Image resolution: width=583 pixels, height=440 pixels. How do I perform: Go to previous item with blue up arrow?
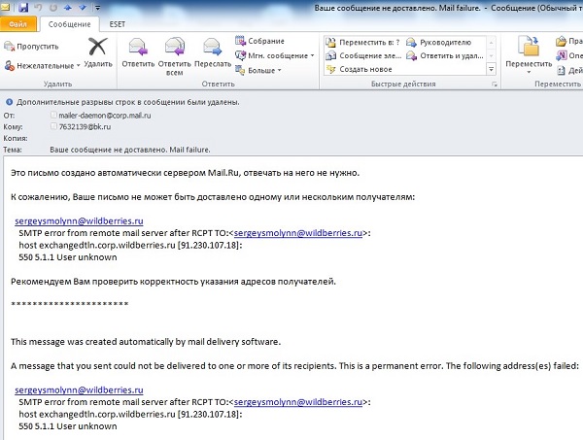point(68,7)
